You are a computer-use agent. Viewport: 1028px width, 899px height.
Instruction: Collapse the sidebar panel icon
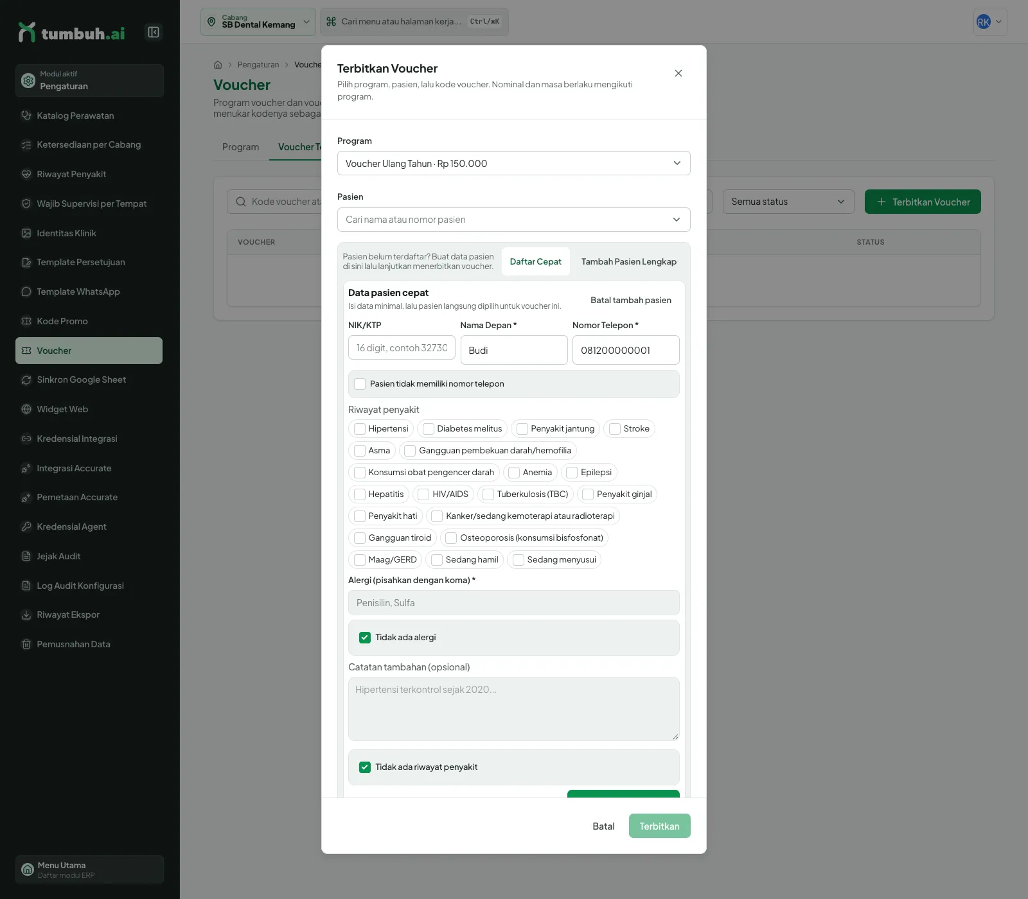click(x=154, y=32)
